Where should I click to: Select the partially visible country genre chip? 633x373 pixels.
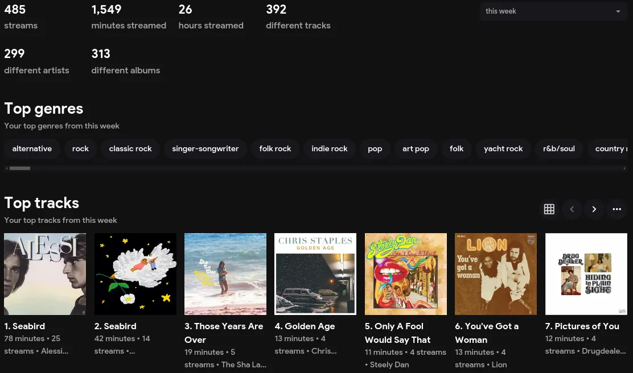click(609, 149)
